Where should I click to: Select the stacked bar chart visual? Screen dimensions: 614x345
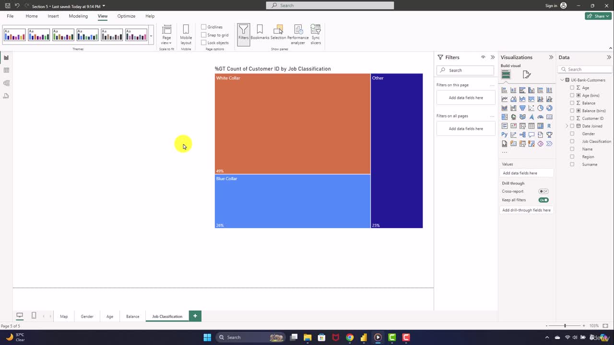click(505, 90)
